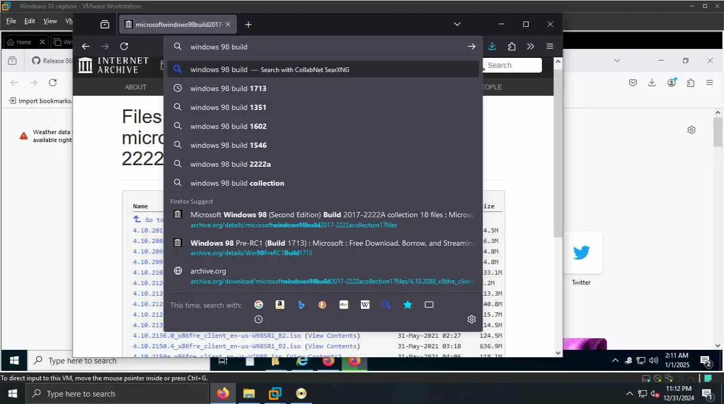The width and height of the screenshot is (724, 404).
Task: Choose suggestion windows 98 build 1546
Action: [x=324, y=145]
